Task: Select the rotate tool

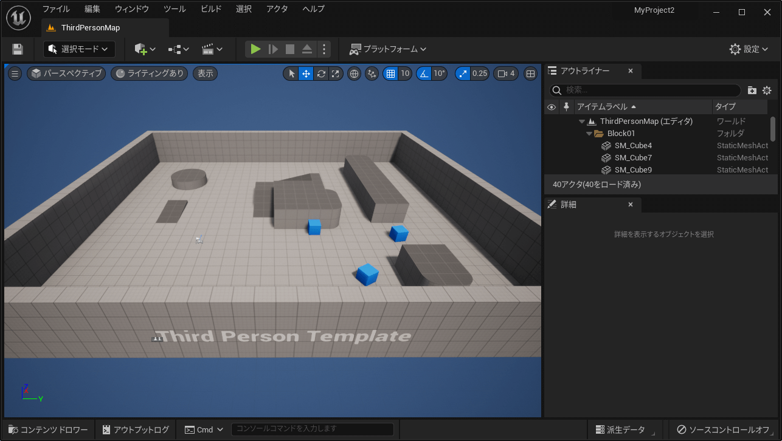Action: 320,73
